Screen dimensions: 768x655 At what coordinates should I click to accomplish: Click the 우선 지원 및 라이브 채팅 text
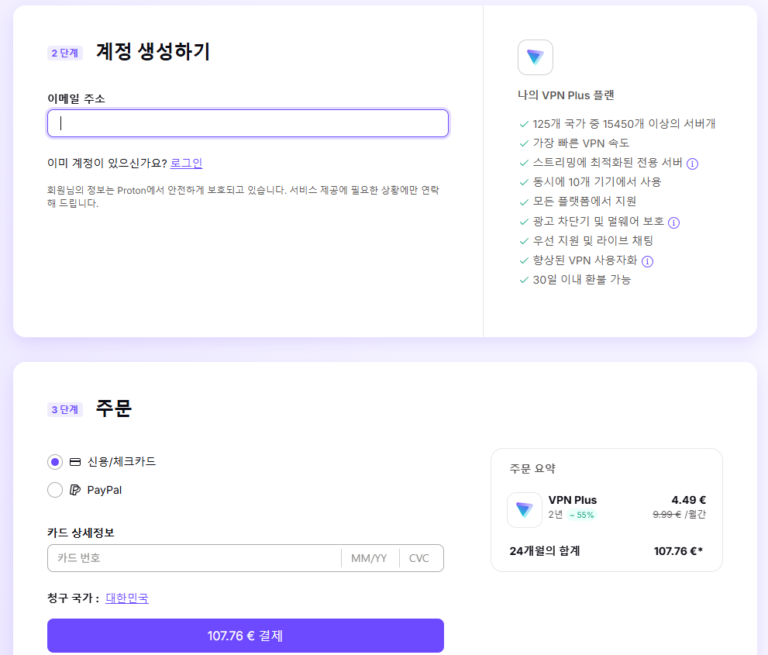(593, 240)
